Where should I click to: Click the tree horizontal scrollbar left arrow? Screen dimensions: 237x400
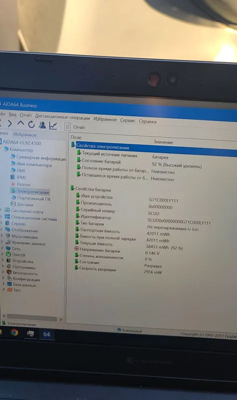pos(4,316)
